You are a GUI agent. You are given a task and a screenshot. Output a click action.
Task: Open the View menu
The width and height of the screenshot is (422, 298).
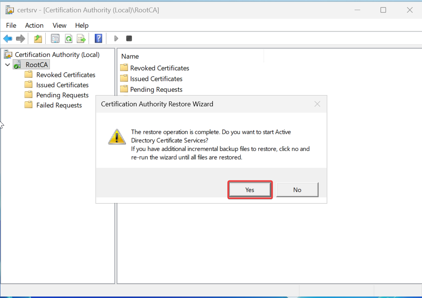coord(60,25)
